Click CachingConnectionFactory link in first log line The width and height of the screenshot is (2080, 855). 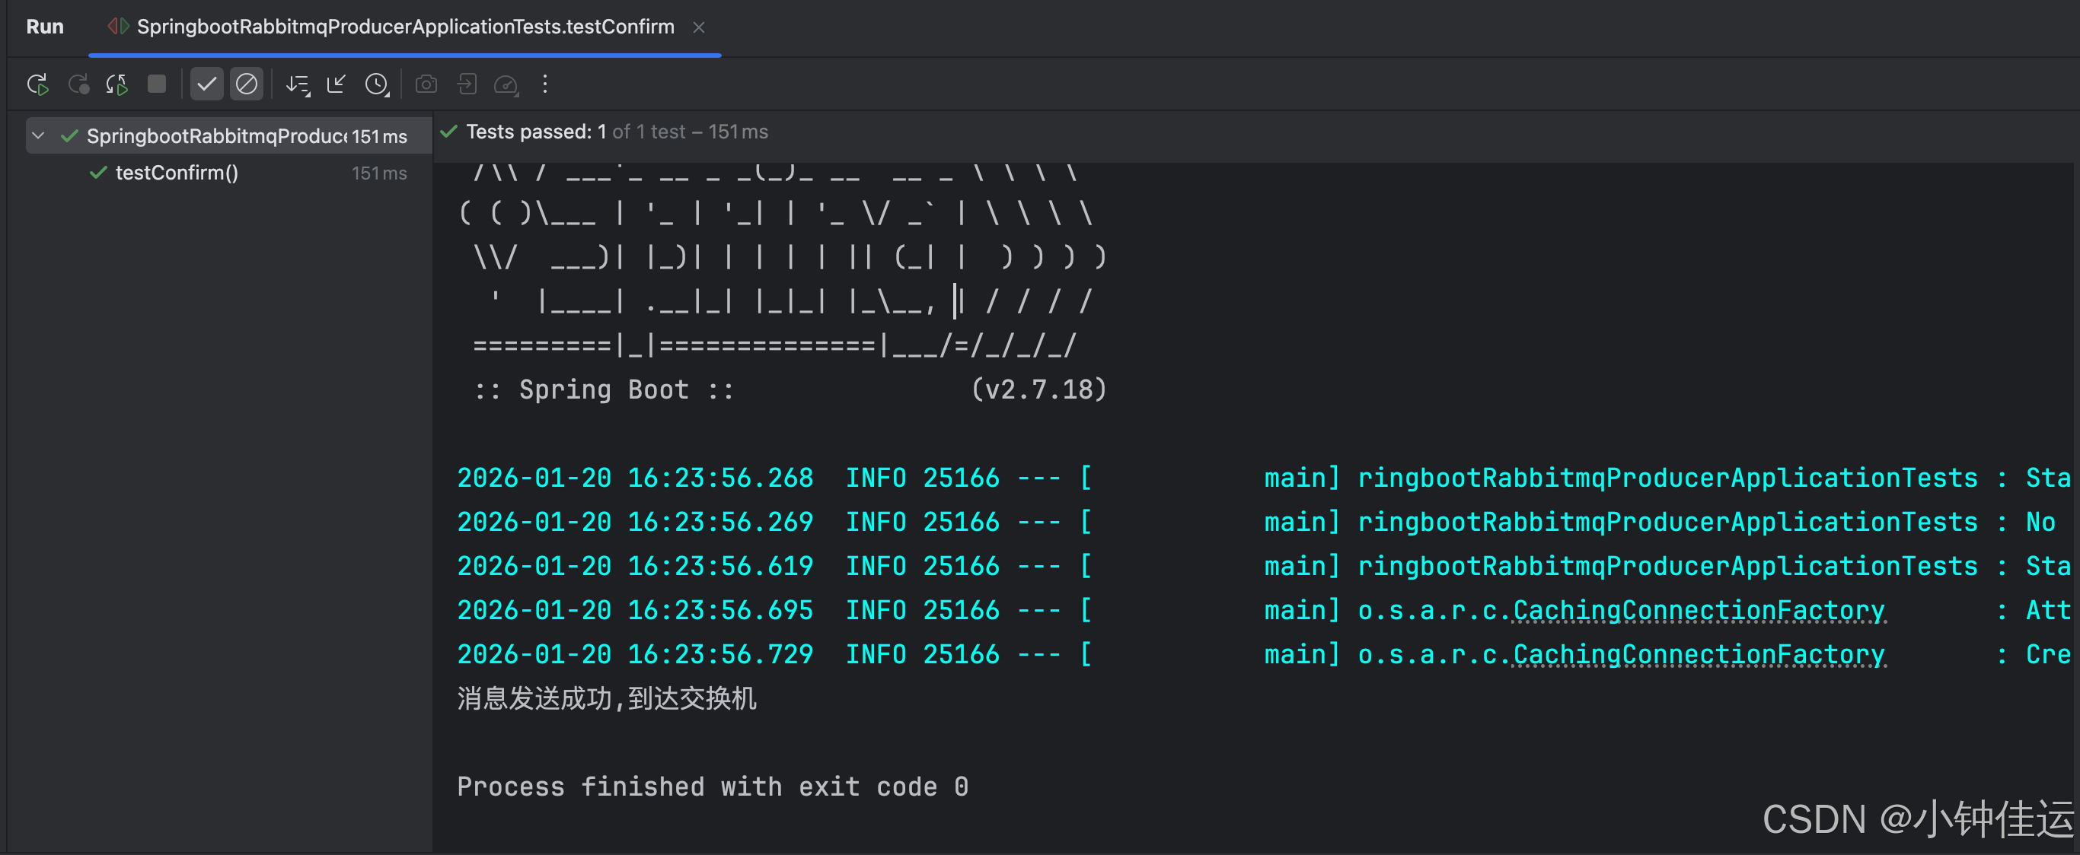pyautogui.click(x=1698, y=611)
